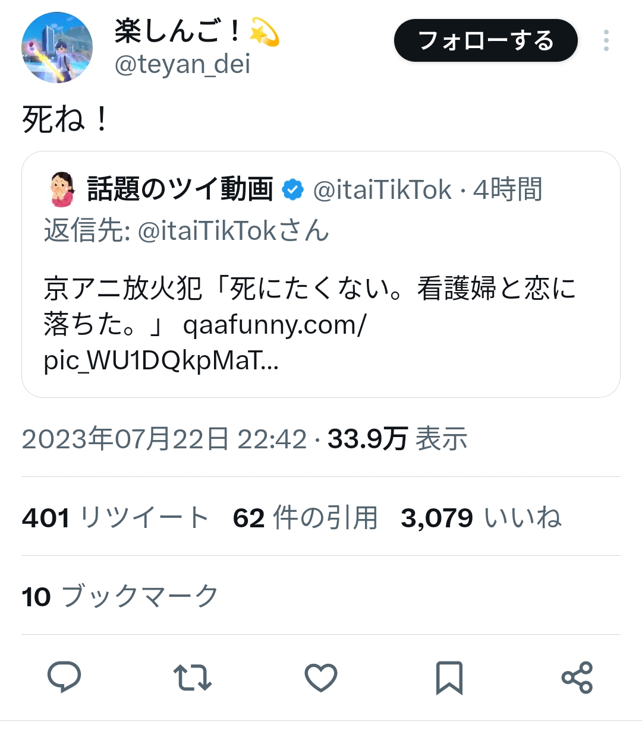Open the qaafunny.com link
Viewport: 642px width, 731px height.
(275, 325)
